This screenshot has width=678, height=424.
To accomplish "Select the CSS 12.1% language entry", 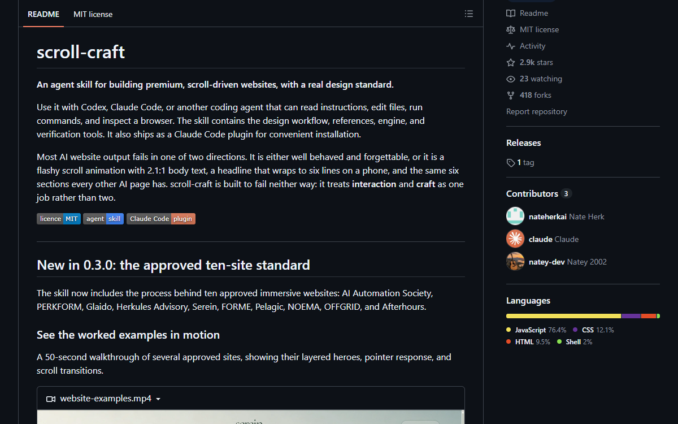I will (593, 330).
